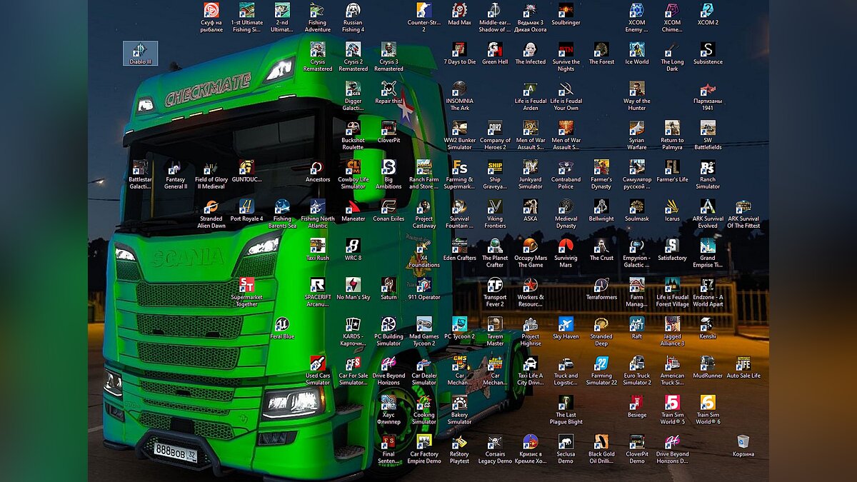The image size is (857, 482).
Task: Open the Cooking Simulator icon
Action: click(424, 411)
